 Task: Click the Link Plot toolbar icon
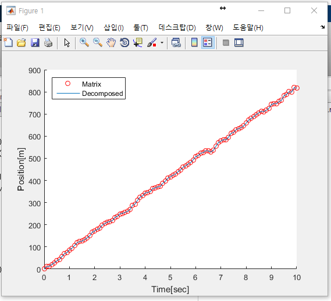[x=176, y=42]
